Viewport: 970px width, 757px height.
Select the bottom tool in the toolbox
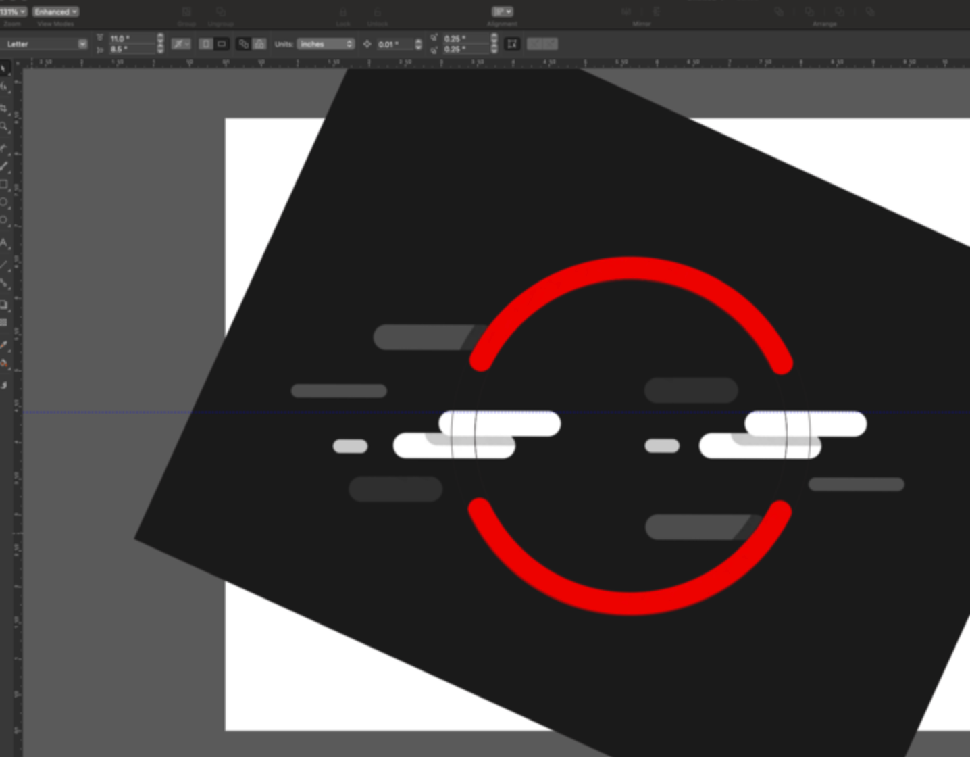click(x=4, y=385)
